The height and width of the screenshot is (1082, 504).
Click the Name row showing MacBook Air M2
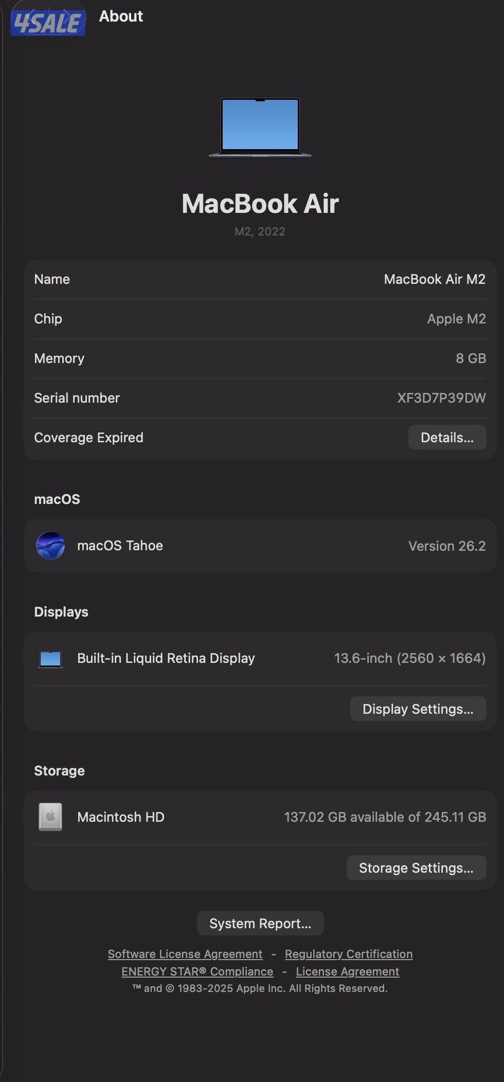click(x=260, y=279)
